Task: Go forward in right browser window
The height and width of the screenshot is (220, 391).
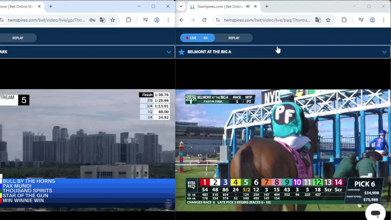Action: (193, 20)
